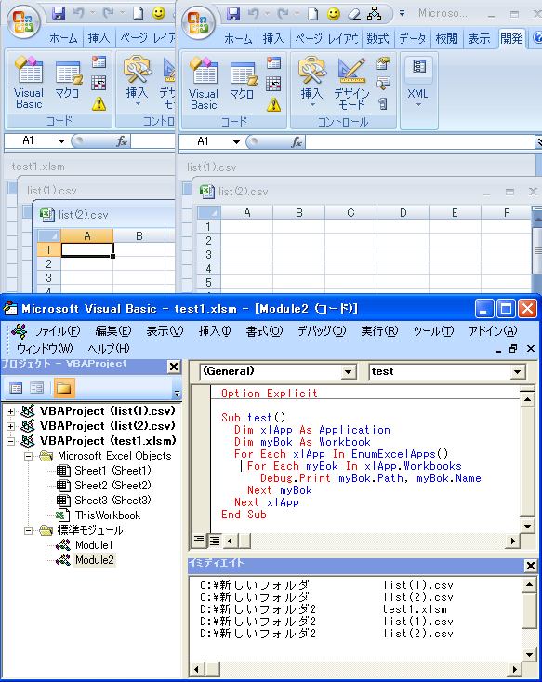Select cell A1 in left Excel list(2).csv
The width and height of the screenshot is (542, 682).
pyautogui.click(x=87, y=249)
